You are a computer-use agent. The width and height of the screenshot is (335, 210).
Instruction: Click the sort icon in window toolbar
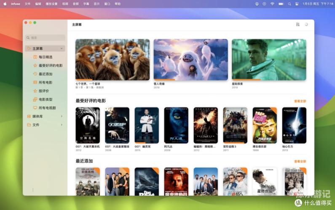coord(298,24)
